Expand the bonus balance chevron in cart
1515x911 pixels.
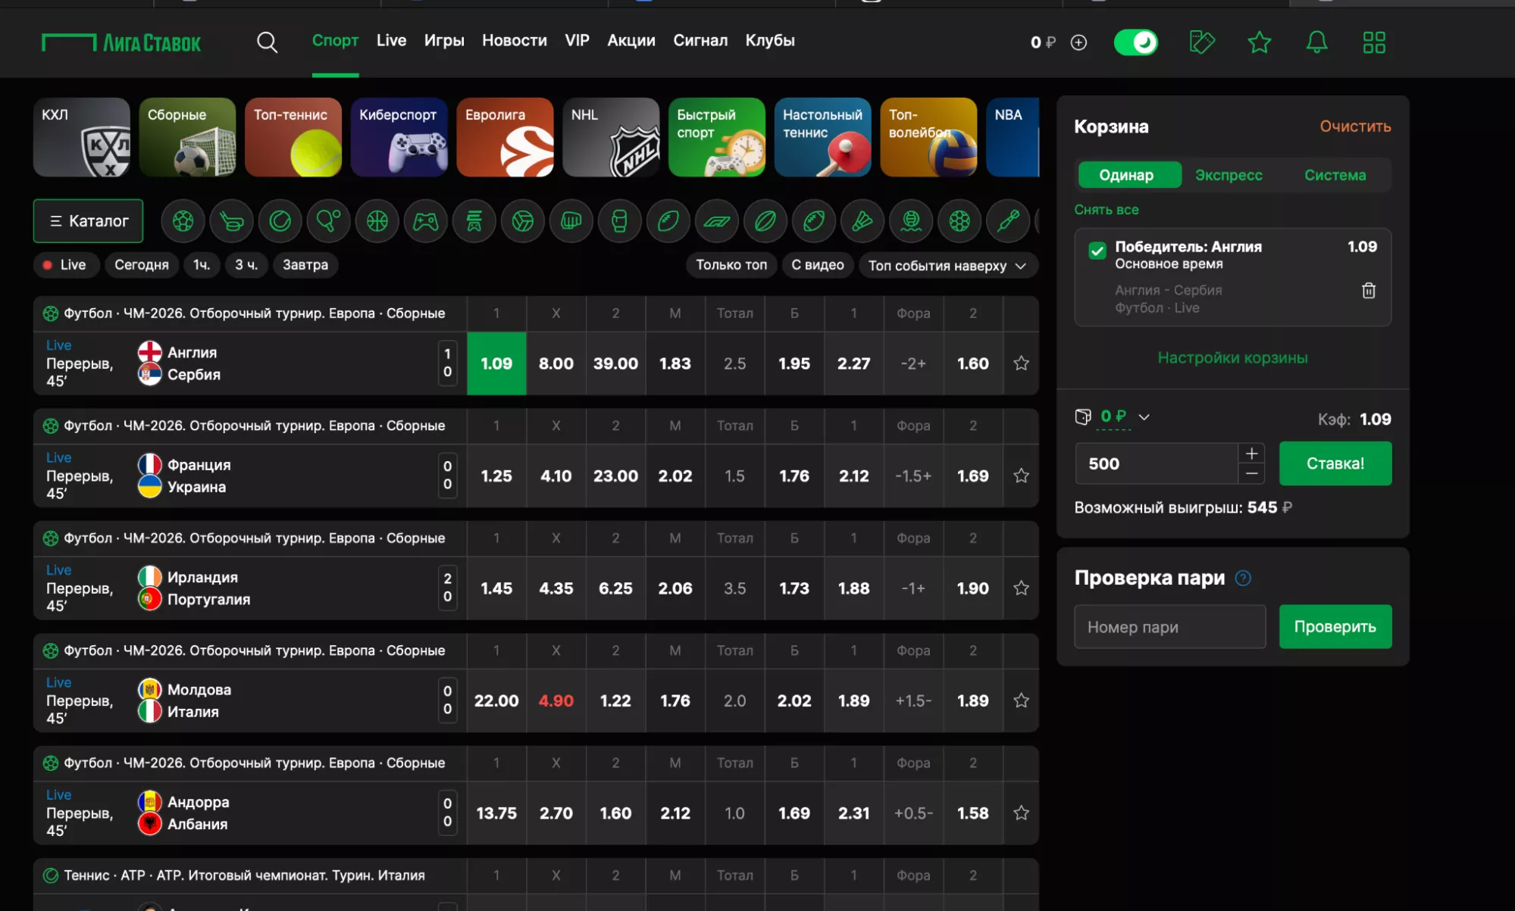1144,417
